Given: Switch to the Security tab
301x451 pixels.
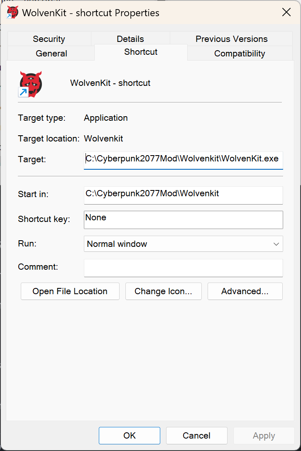Looking at the screenshot, I should (49, 39).
